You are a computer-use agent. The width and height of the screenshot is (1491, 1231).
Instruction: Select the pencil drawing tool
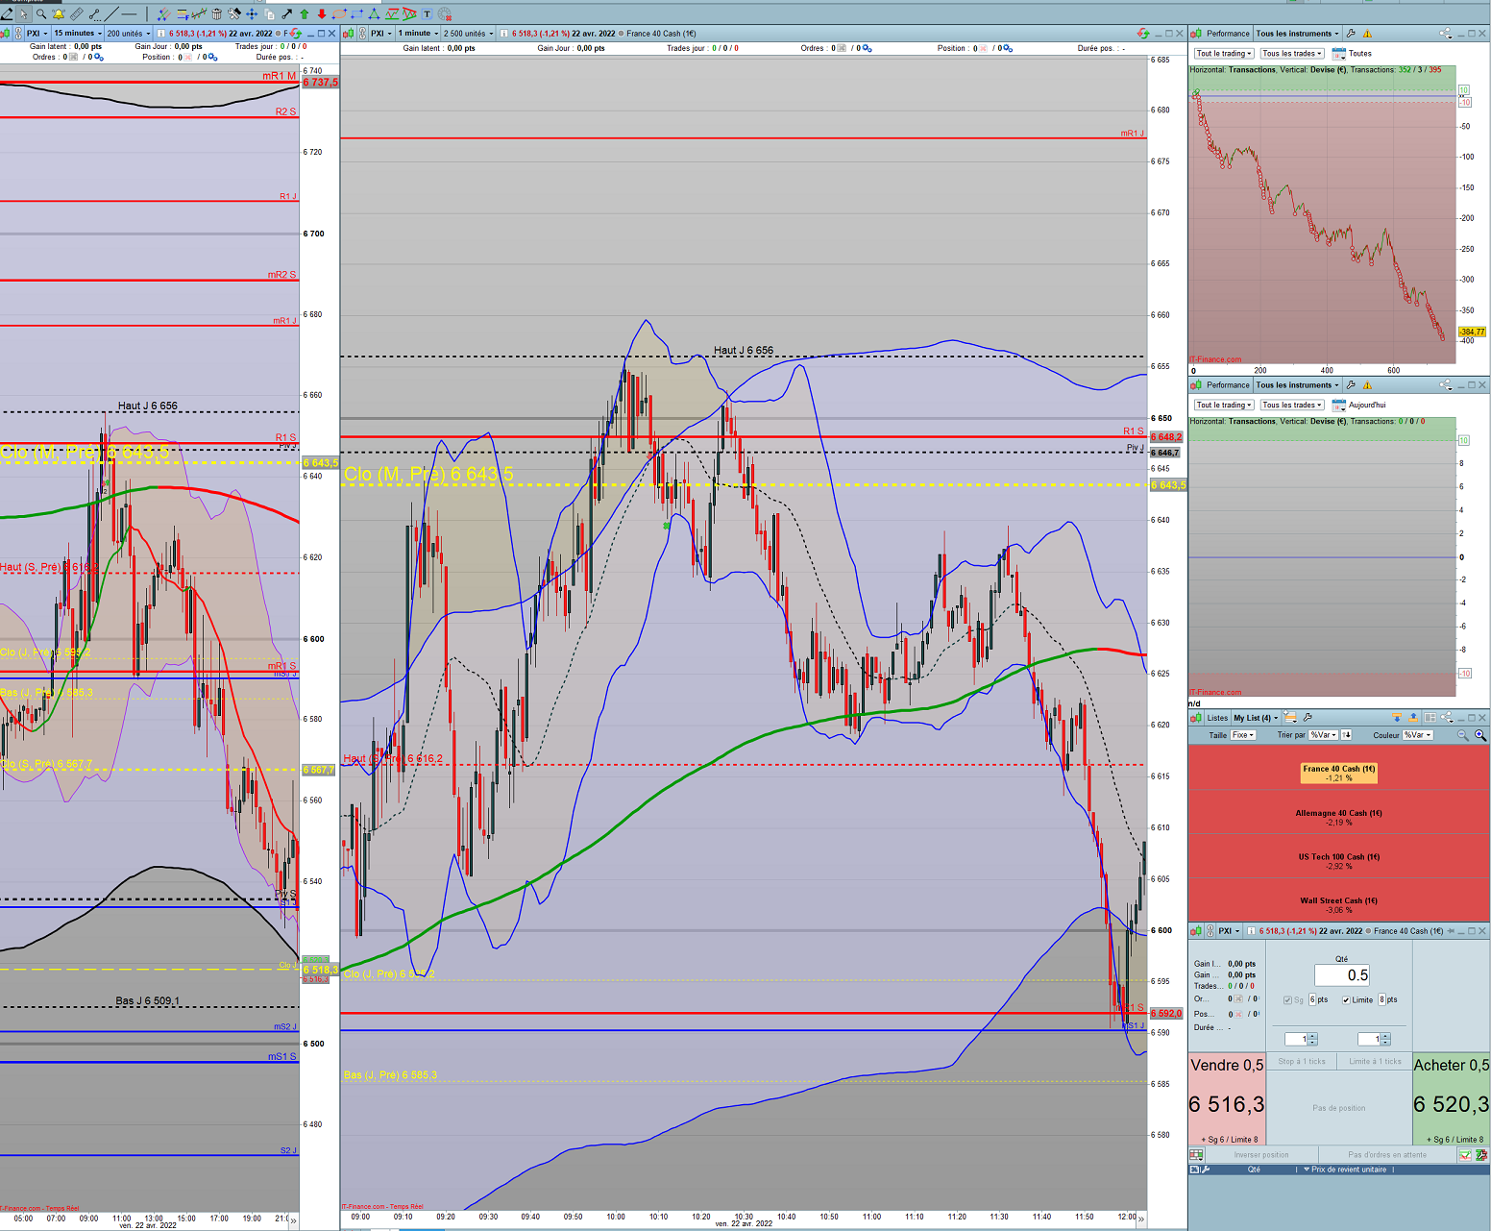[7, 14]
